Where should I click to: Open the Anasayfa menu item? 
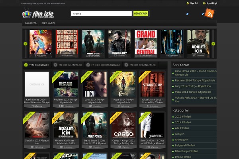pyautogui.click(x=31, y=23)
